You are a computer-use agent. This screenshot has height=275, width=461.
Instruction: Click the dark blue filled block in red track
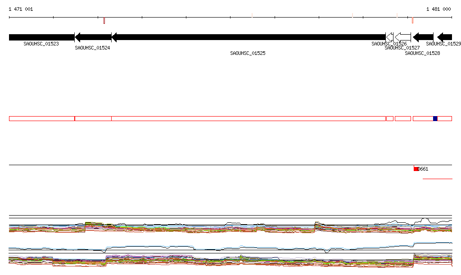point(435,119)
